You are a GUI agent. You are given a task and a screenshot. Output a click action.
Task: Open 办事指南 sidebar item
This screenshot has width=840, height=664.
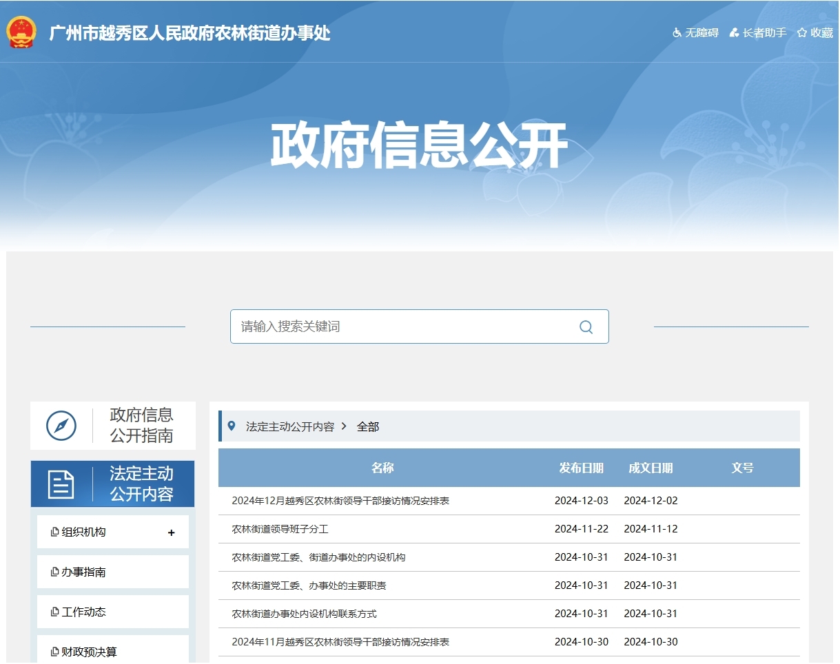(113, 572)
